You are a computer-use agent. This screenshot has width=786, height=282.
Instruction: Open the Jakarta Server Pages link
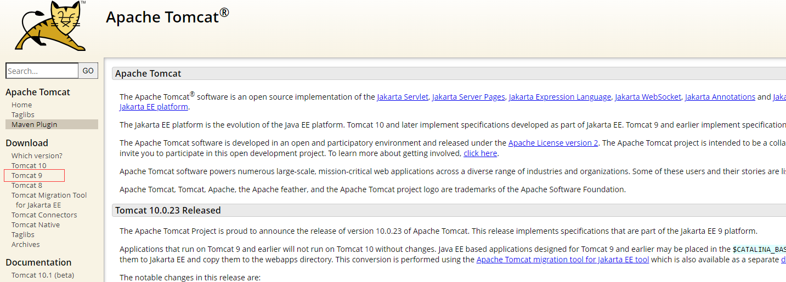click(468, 97)
